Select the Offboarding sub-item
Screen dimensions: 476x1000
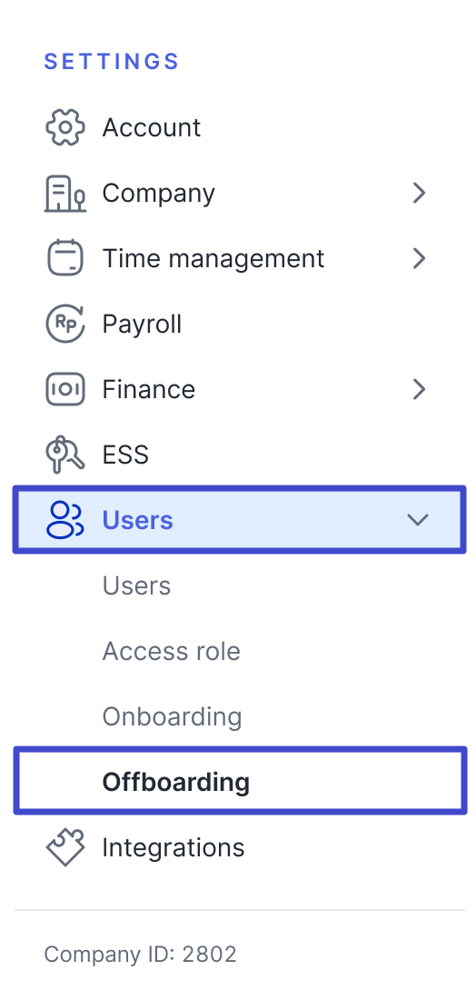pyautogui.click(x=240, y=781)
